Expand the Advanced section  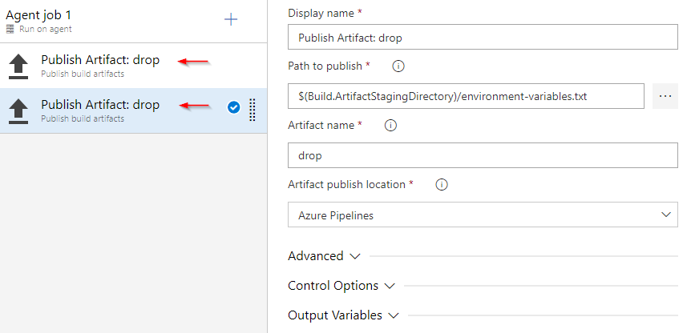324,256
